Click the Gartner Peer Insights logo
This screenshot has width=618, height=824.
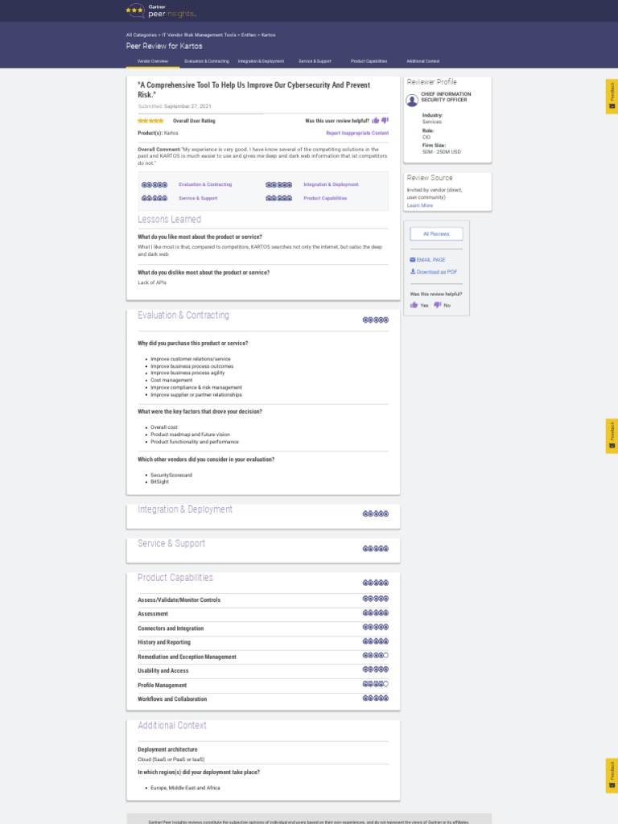161,10
